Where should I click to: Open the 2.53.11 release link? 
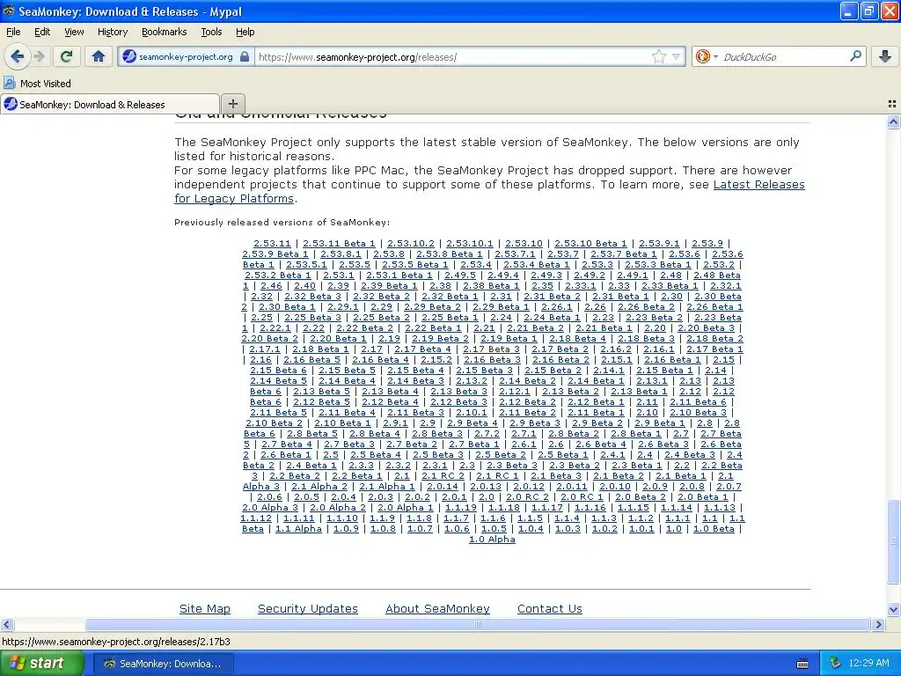pyautogui.click(x=272, y=243)
